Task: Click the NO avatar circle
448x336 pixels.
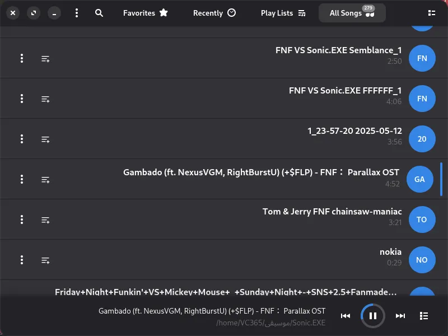Action: [422, 260]
